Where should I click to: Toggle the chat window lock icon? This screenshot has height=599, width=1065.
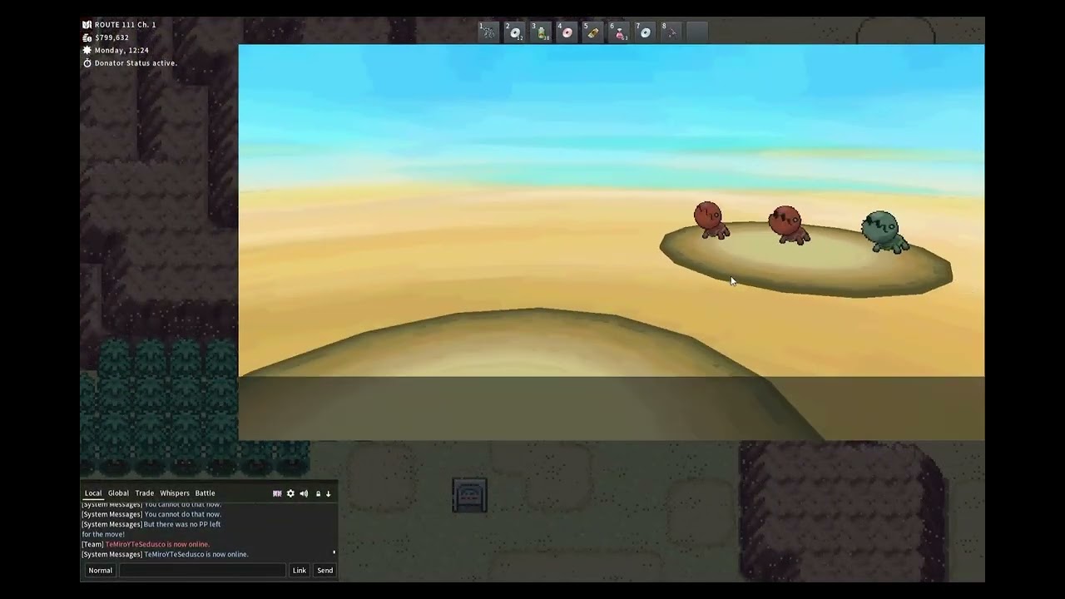pos(318,493)
